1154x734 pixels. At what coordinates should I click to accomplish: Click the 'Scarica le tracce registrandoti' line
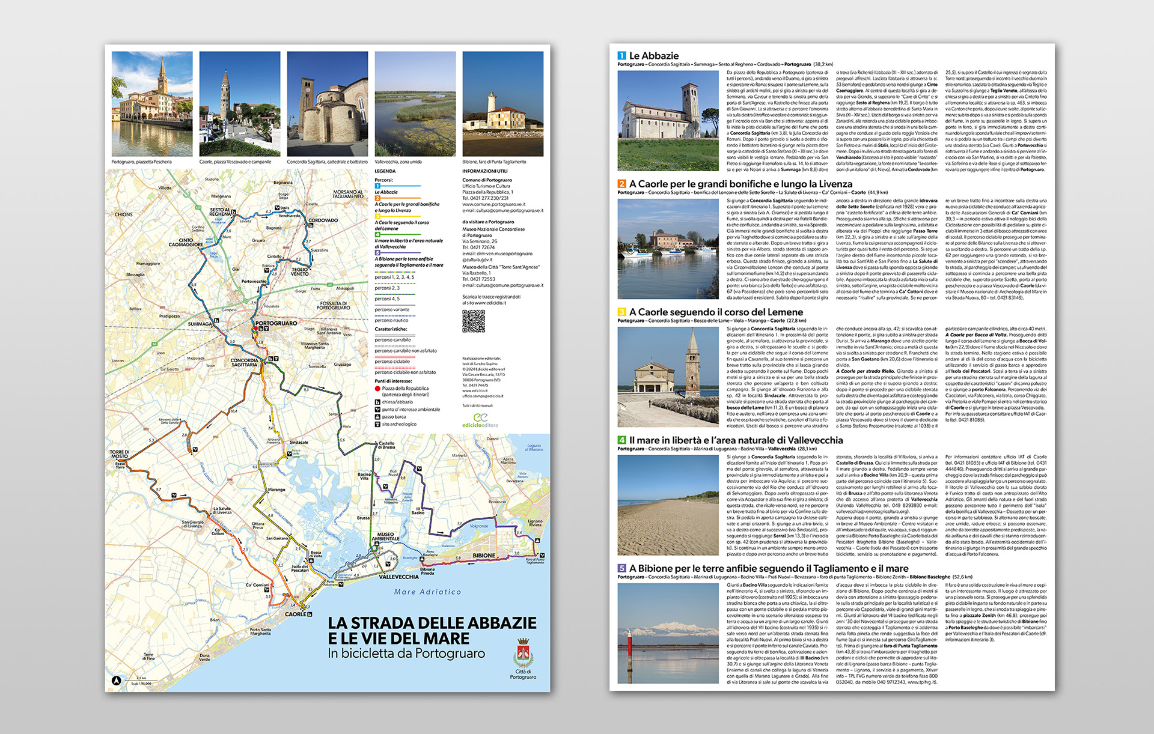[491, 297]
